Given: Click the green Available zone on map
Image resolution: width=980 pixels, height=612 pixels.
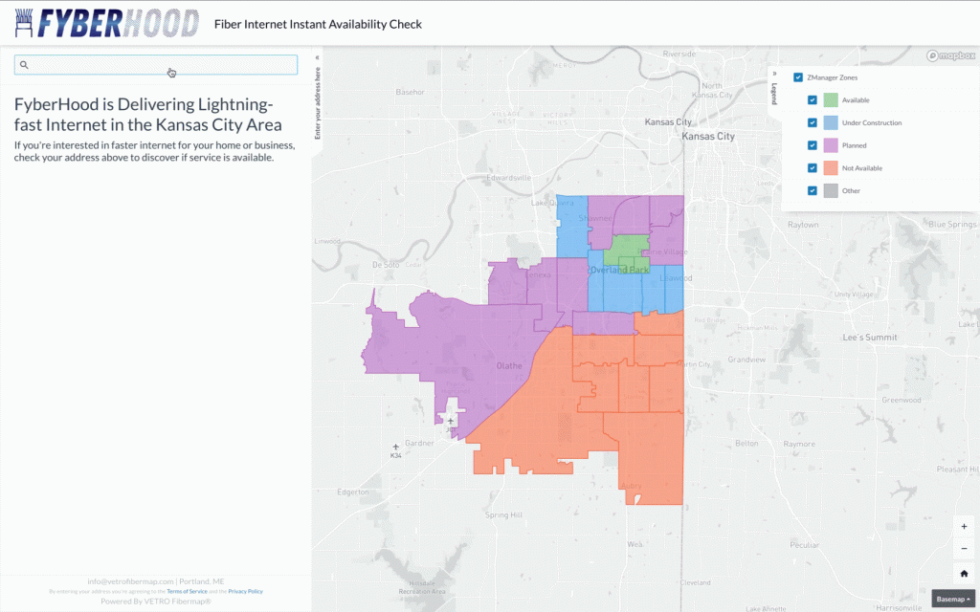Looking at the screenshot, I should click(628, 248).
